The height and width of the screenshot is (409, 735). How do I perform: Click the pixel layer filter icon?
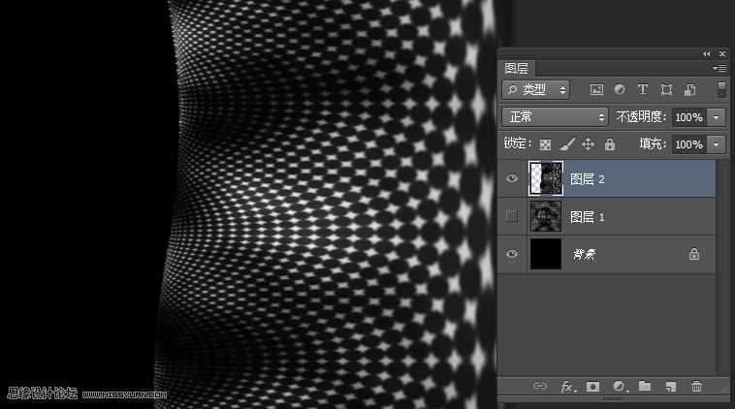point(596,90)
